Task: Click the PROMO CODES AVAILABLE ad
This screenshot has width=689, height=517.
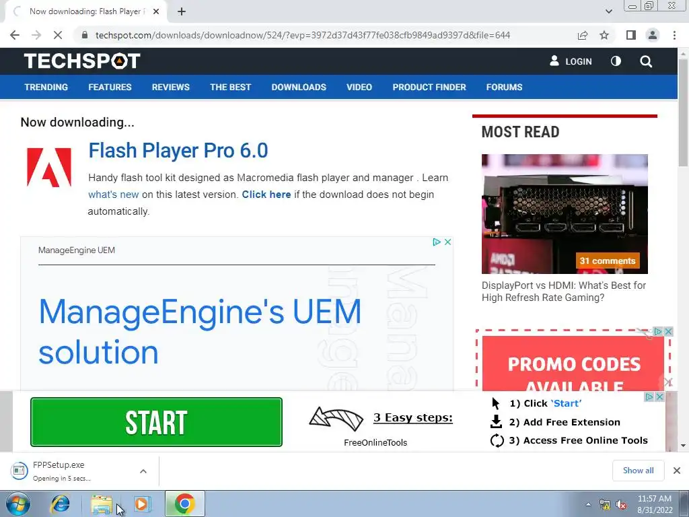Action: point(573,365)
